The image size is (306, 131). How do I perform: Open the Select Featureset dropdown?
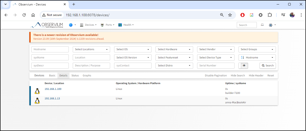[x=174, y=57]
